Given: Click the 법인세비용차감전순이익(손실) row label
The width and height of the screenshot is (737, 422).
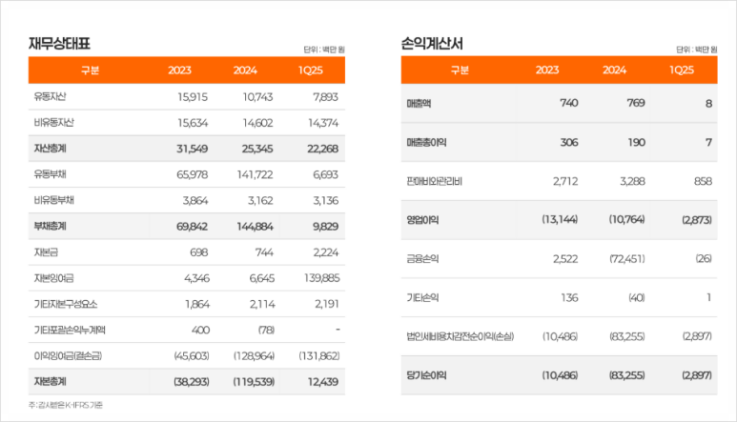Looking at the screenshot, I should click(x=461, y=336).
